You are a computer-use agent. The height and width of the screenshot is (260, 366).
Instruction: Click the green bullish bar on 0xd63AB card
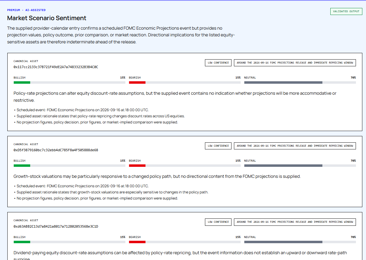pyautogui.click(x=22, y=242)
